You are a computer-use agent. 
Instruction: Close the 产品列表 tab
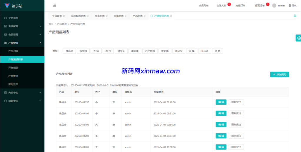point(145,16)
